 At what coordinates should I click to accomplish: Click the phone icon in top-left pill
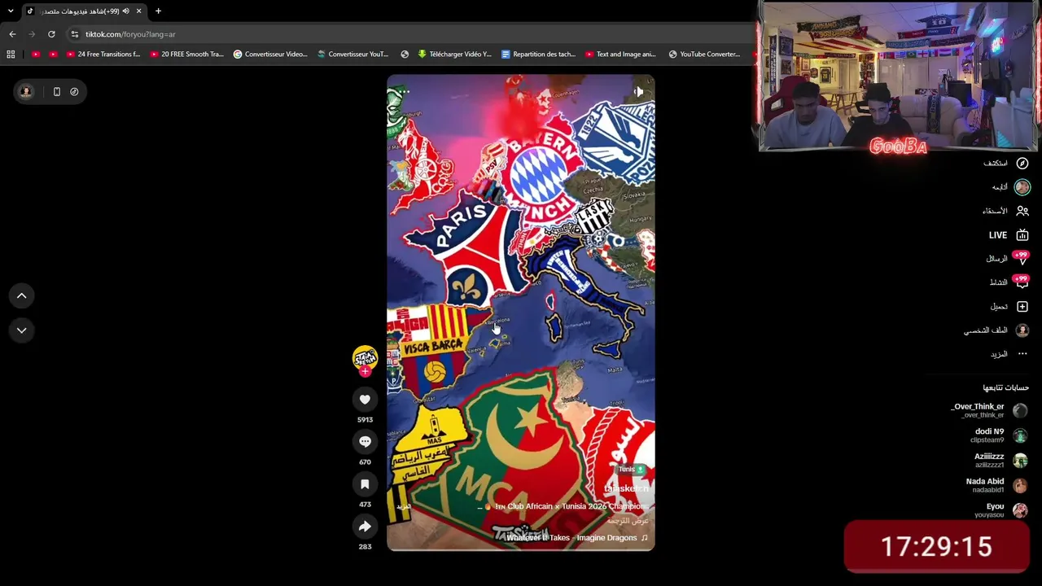click(x=57, y=91)
